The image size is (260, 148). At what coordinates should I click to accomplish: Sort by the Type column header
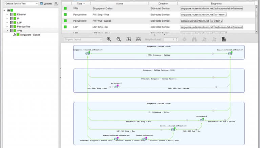pos(80,3)
